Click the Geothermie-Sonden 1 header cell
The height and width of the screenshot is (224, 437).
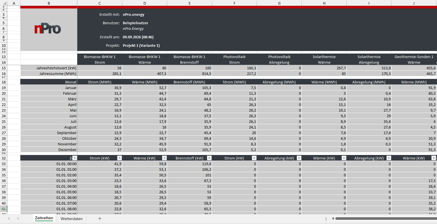click(414, 57)
